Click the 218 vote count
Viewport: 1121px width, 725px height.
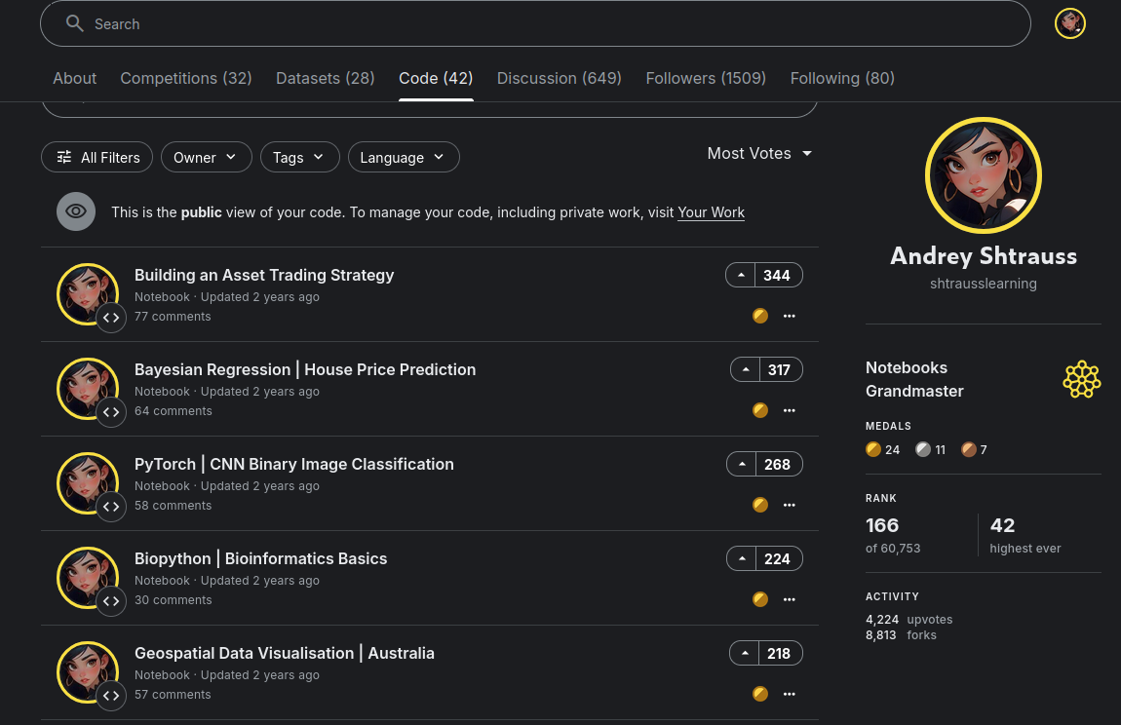click(x=780, y=654)
